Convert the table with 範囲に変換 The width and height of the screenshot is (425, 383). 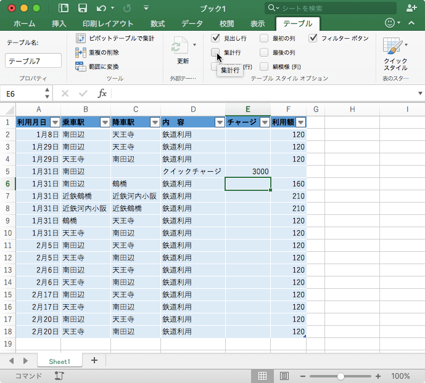[97, 67]
